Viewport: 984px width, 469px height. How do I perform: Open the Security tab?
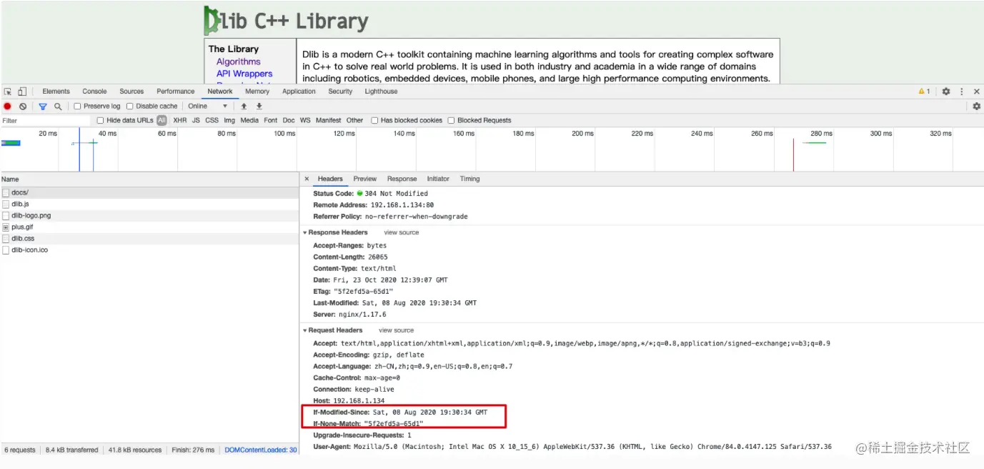pyautogui.click(x=340, y=92)
